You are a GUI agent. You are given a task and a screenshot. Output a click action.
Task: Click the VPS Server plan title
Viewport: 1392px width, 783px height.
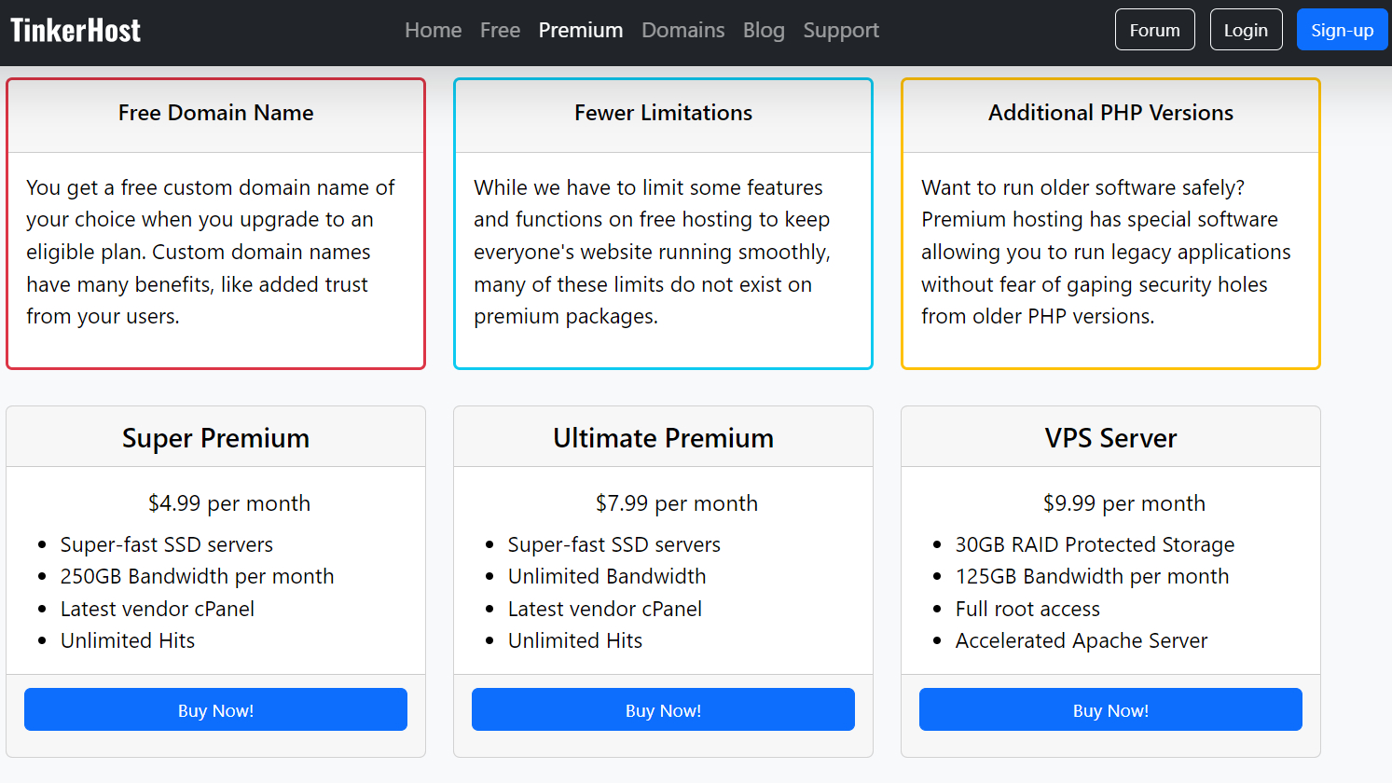click(x=1110, y=438)
